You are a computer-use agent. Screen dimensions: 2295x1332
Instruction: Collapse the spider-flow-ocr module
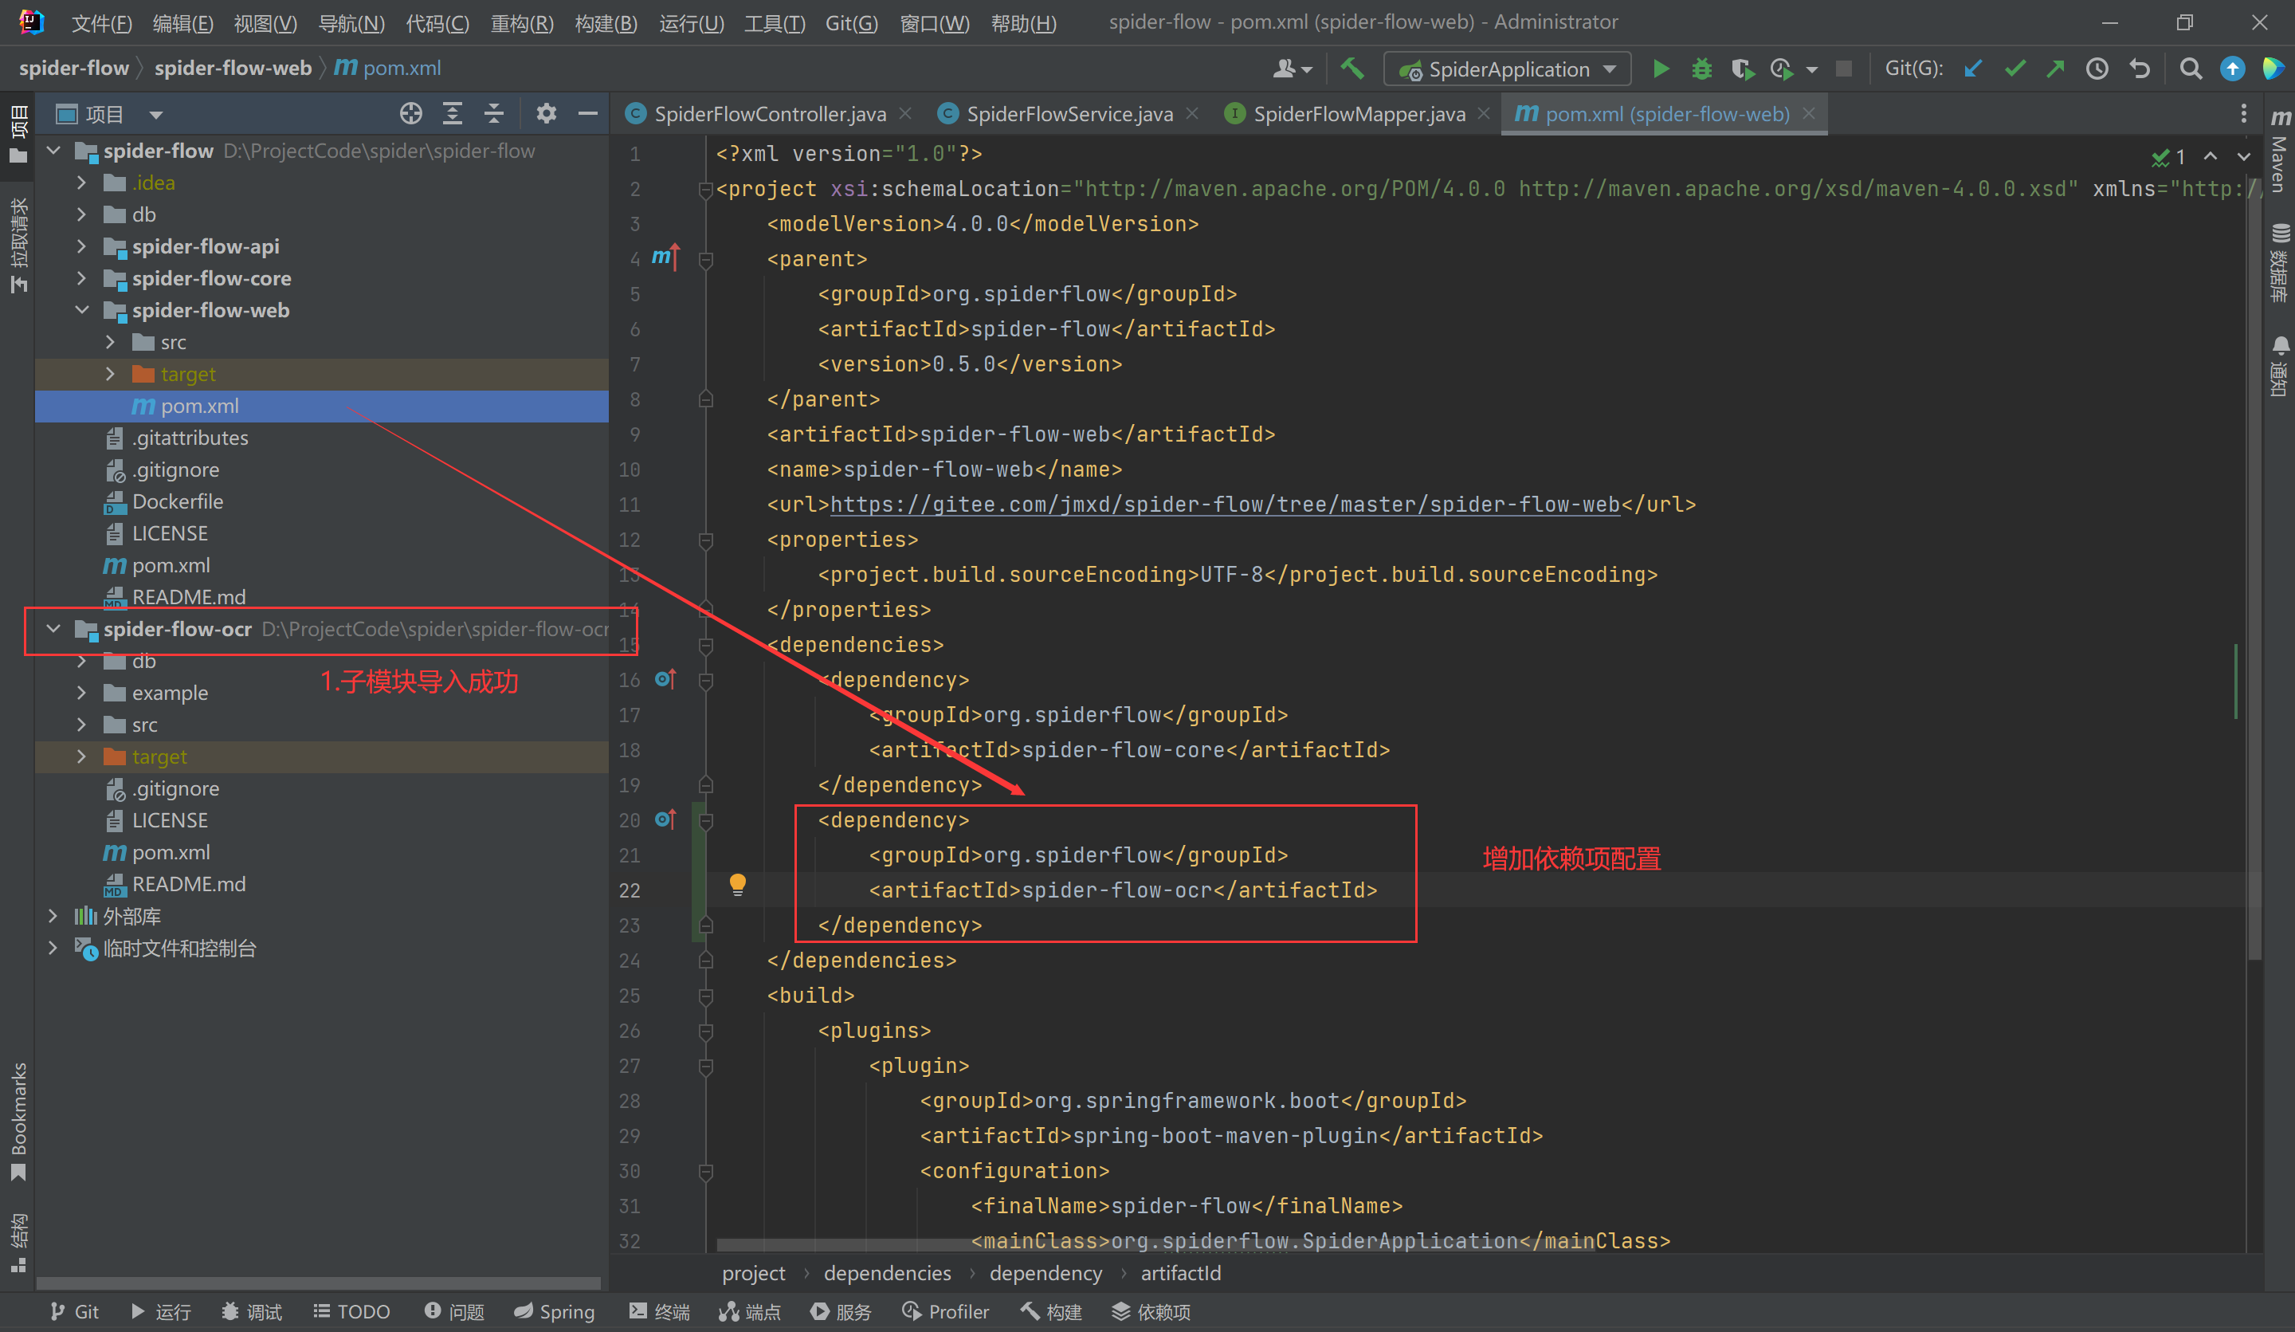tap(53, 629)
